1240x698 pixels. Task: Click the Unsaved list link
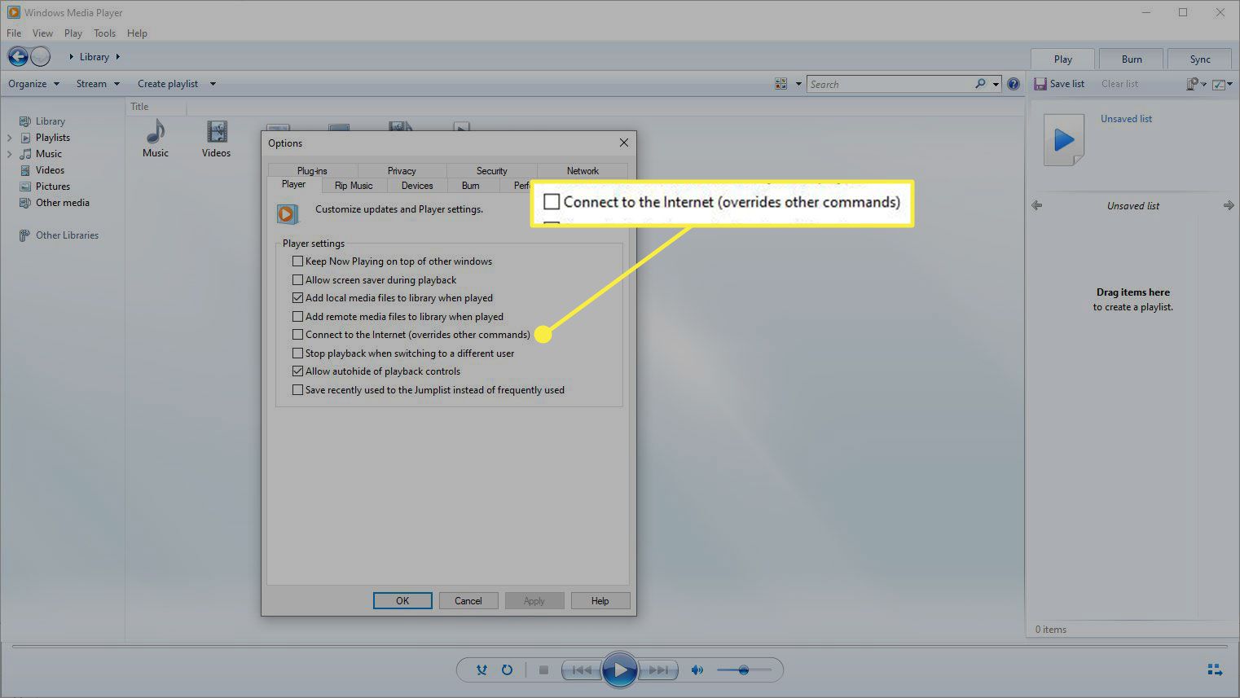pos(1126,119)
